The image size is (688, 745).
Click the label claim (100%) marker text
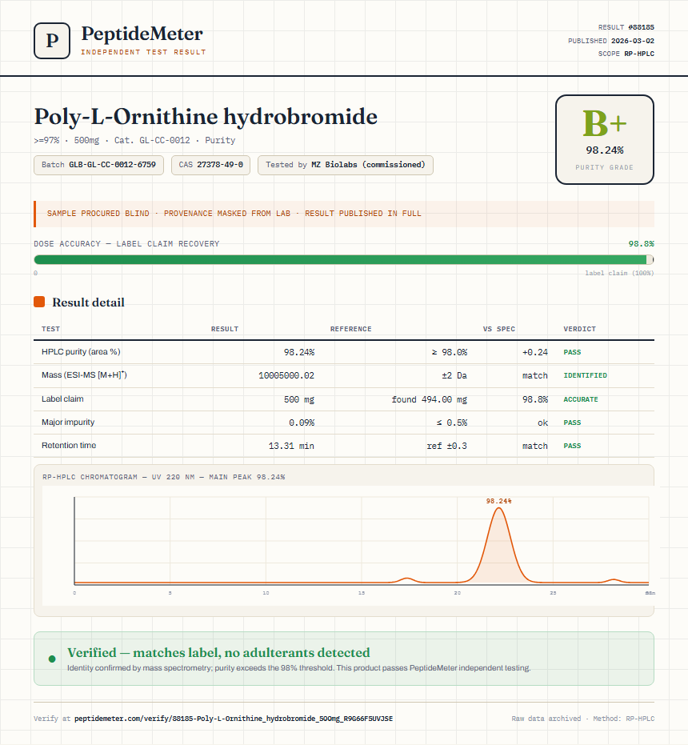point(619,273)
